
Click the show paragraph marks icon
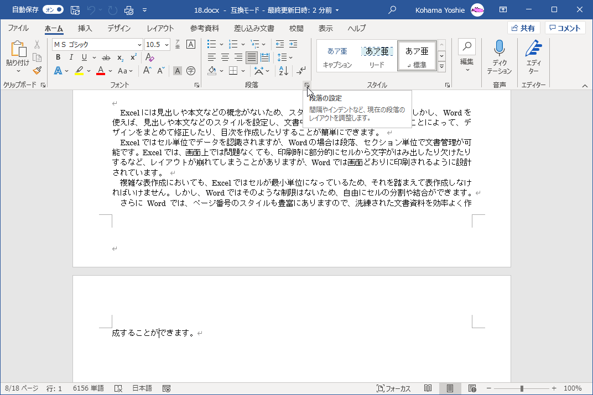(301, 71)
